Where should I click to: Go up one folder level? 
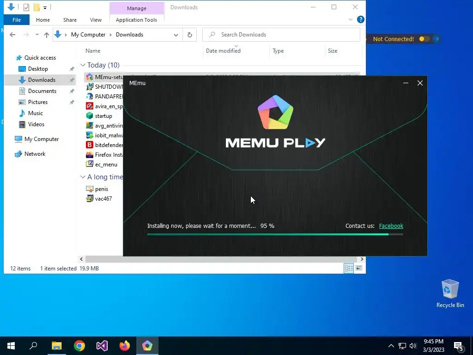point(47,35)
